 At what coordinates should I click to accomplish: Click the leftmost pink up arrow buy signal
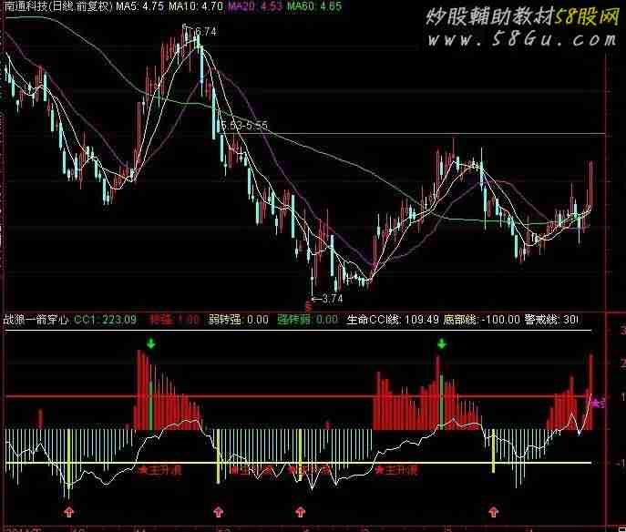69,511
